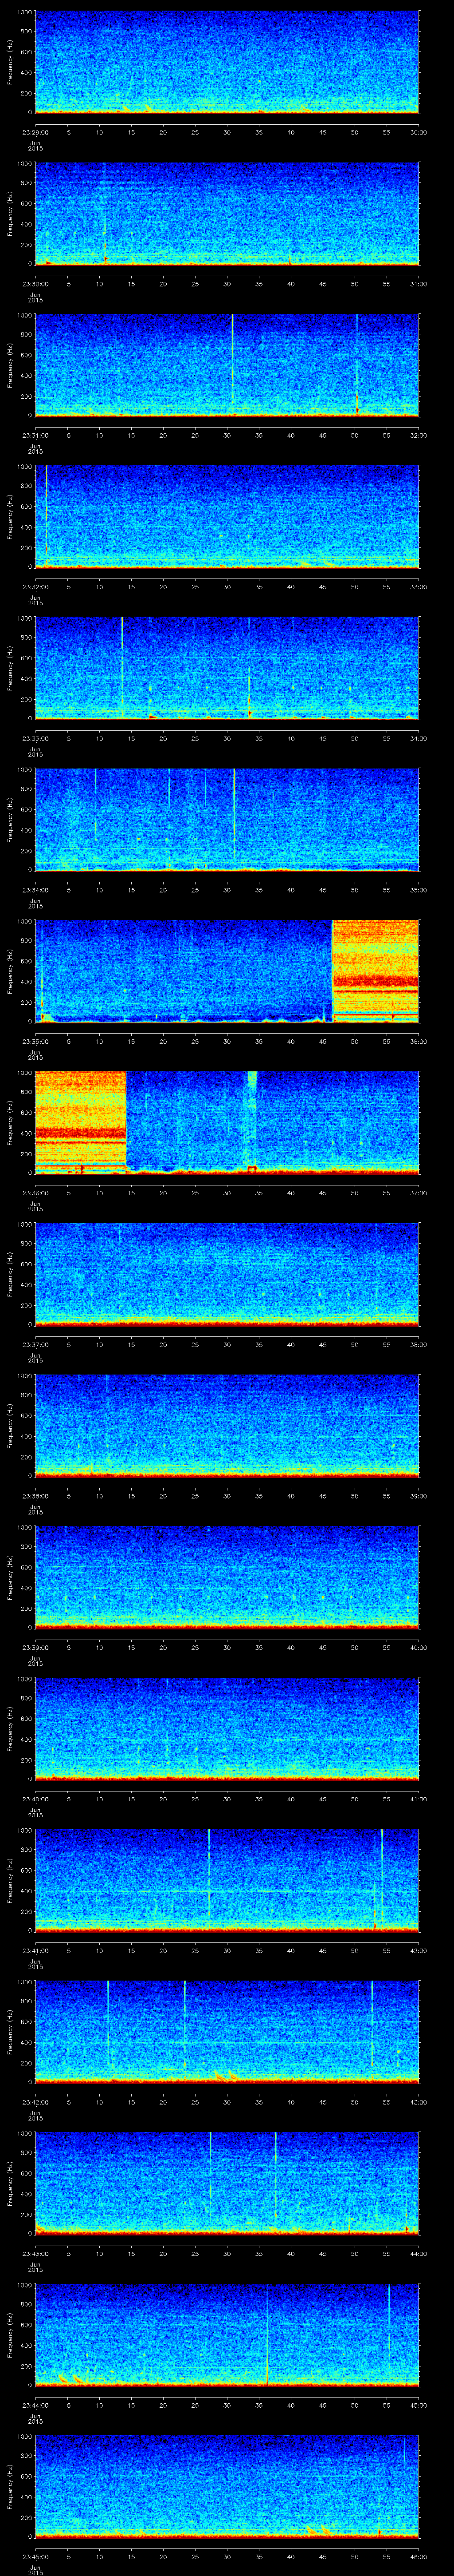Screen dimensions: 454x2576
Task: Click the red noise block starting the 23:36 spectrogram
Action: [80, 1120]
